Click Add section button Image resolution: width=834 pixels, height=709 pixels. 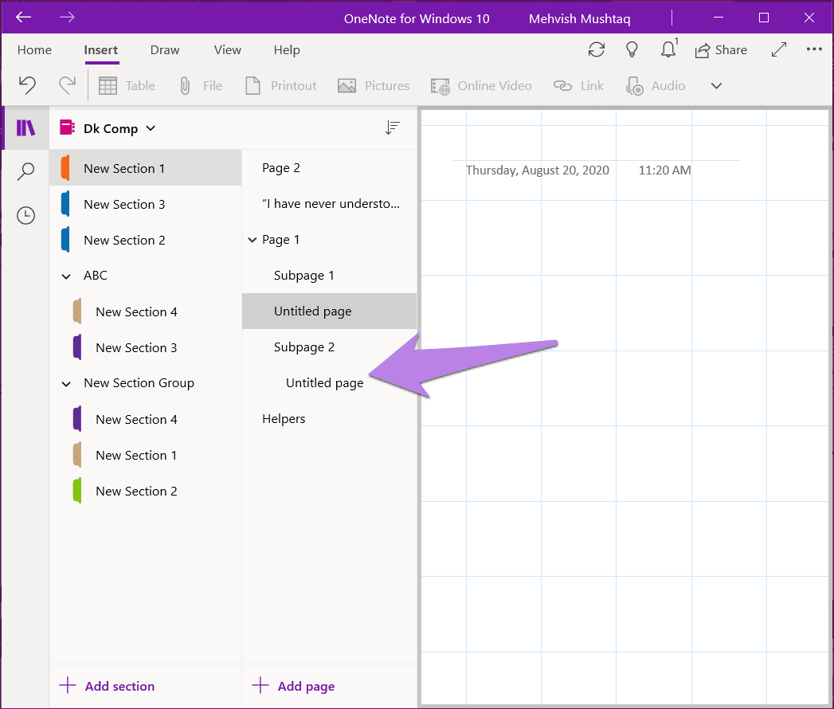pos(107,686)
